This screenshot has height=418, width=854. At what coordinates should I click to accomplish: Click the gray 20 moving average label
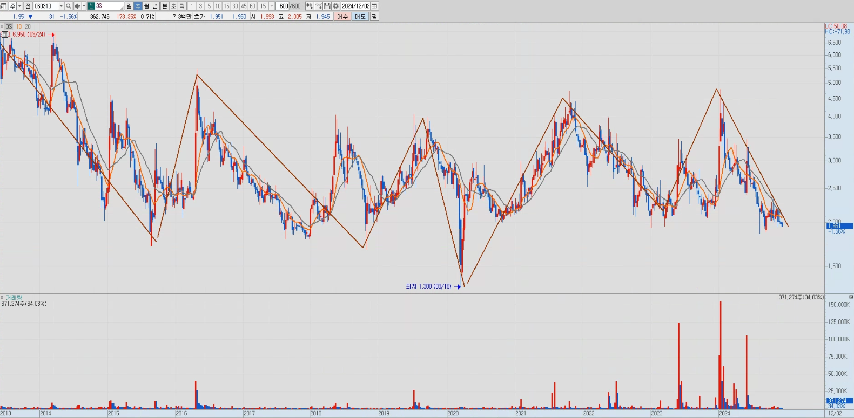28,26
